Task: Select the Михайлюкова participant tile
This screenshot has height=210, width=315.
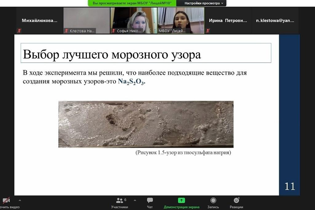Action: [x=40, y=20]
